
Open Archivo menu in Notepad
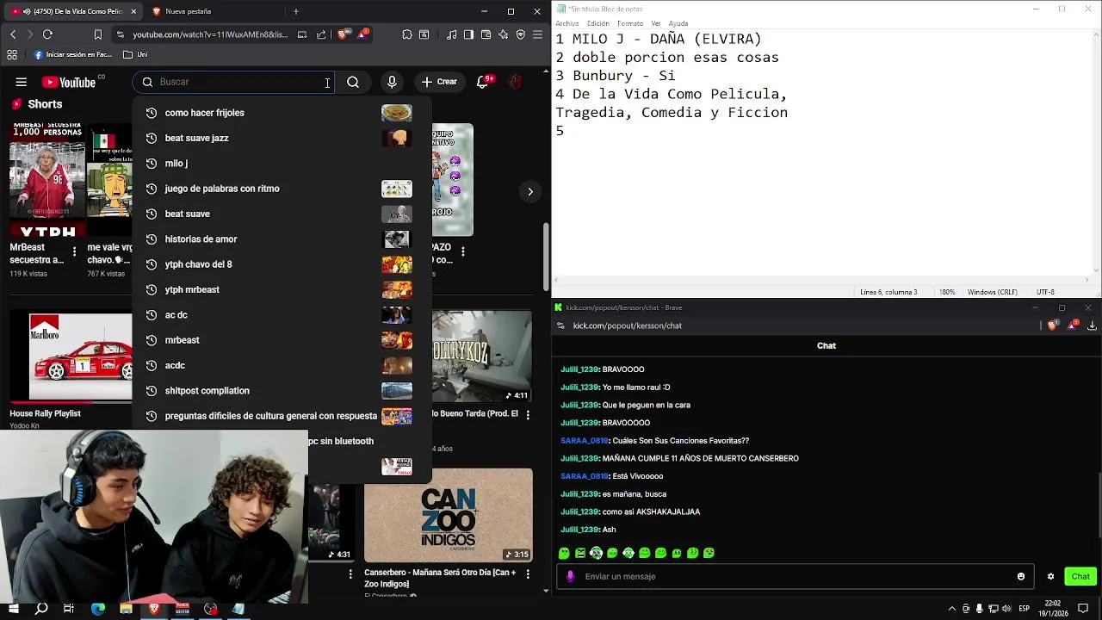point(567,23)
